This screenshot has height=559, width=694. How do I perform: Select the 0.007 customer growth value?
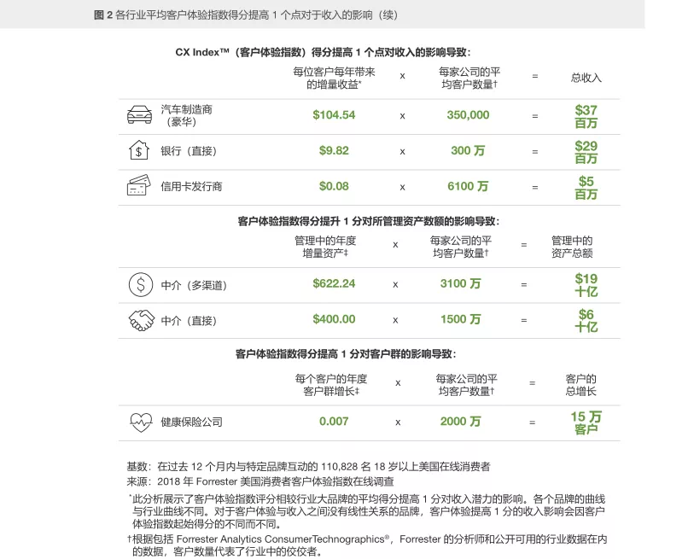pos(334,422)
